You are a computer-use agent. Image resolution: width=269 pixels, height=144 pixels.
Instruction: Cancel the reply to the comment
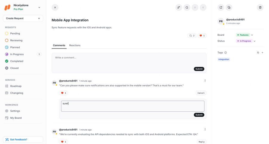click(x=201, y=93)
